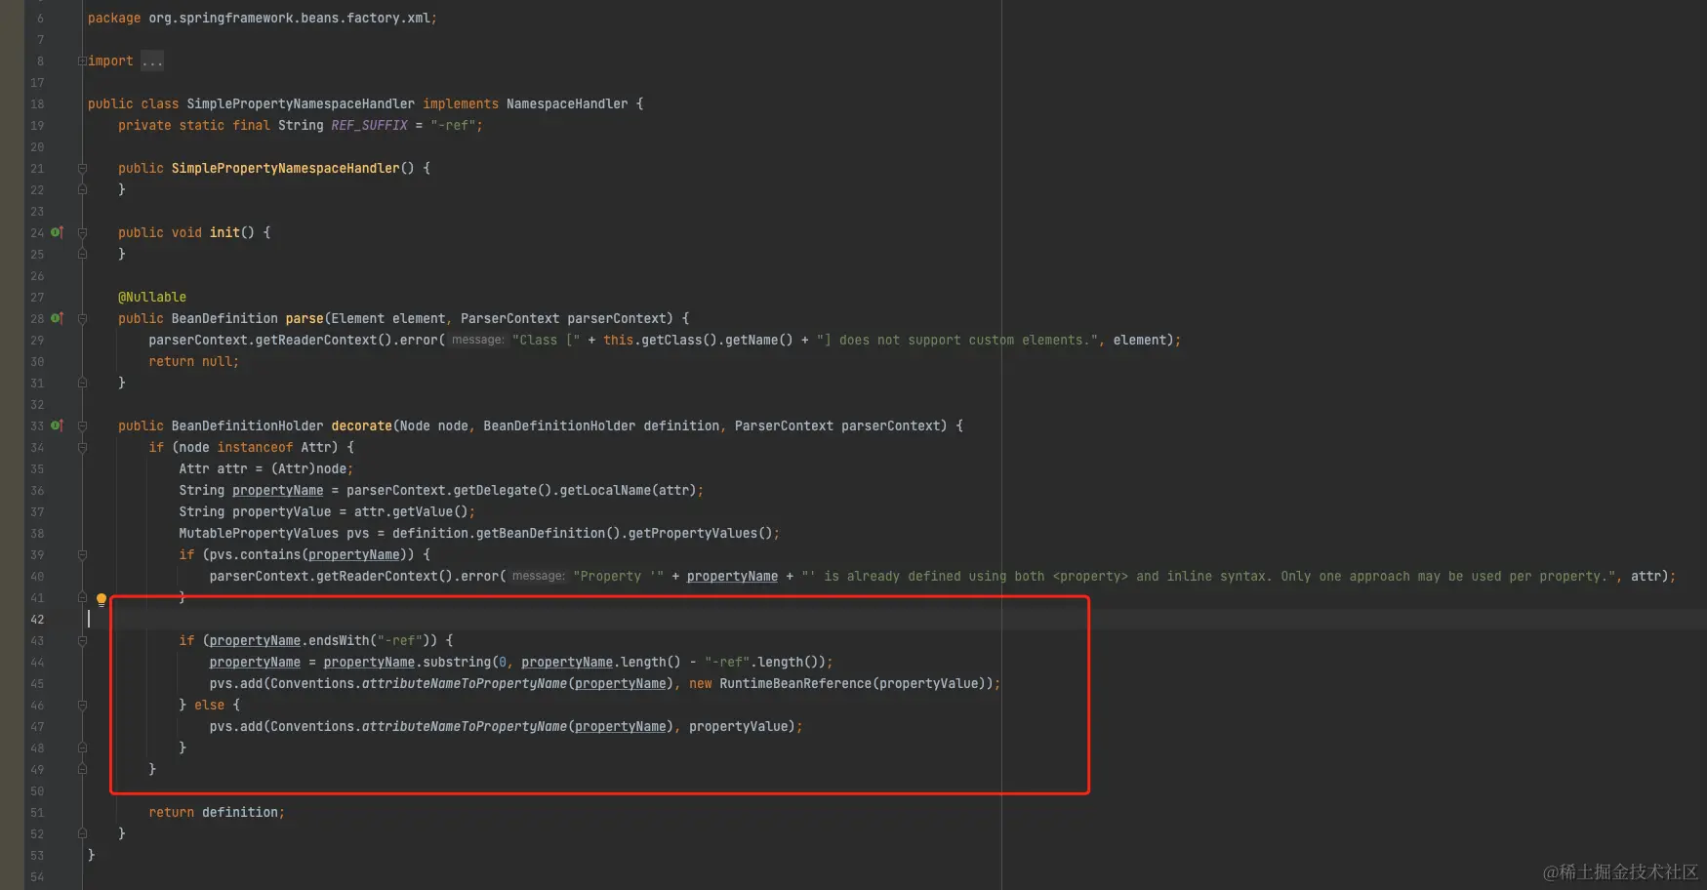
Task: Click 'BeanDefinition' return type on line 28
Action: click(x=224, y=318)
